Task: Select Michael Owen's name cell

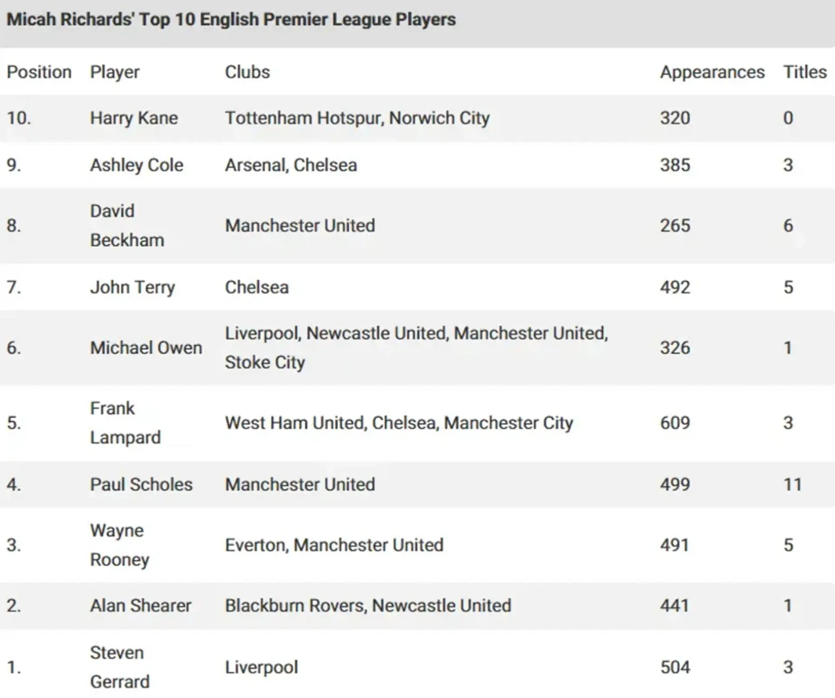Action: [146, 348]
